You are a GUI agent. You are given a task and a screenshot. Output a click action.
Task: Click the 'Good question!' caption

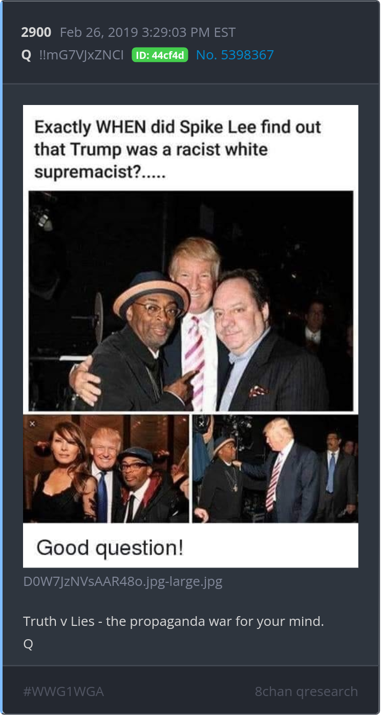(110, 548)
